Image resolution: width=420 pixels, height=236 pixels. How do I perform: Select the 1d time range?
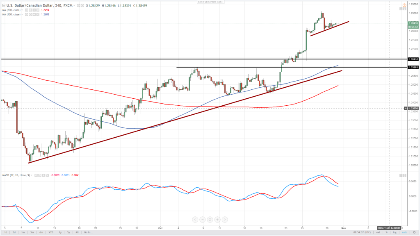[x=6, y=232]
